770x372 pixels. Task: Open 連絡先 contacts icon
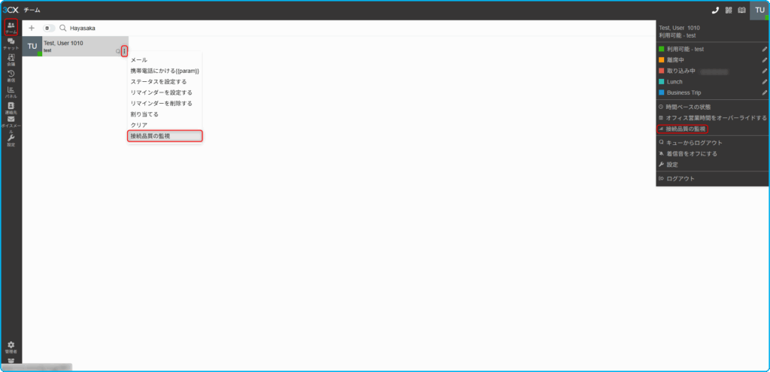(11, 108)
